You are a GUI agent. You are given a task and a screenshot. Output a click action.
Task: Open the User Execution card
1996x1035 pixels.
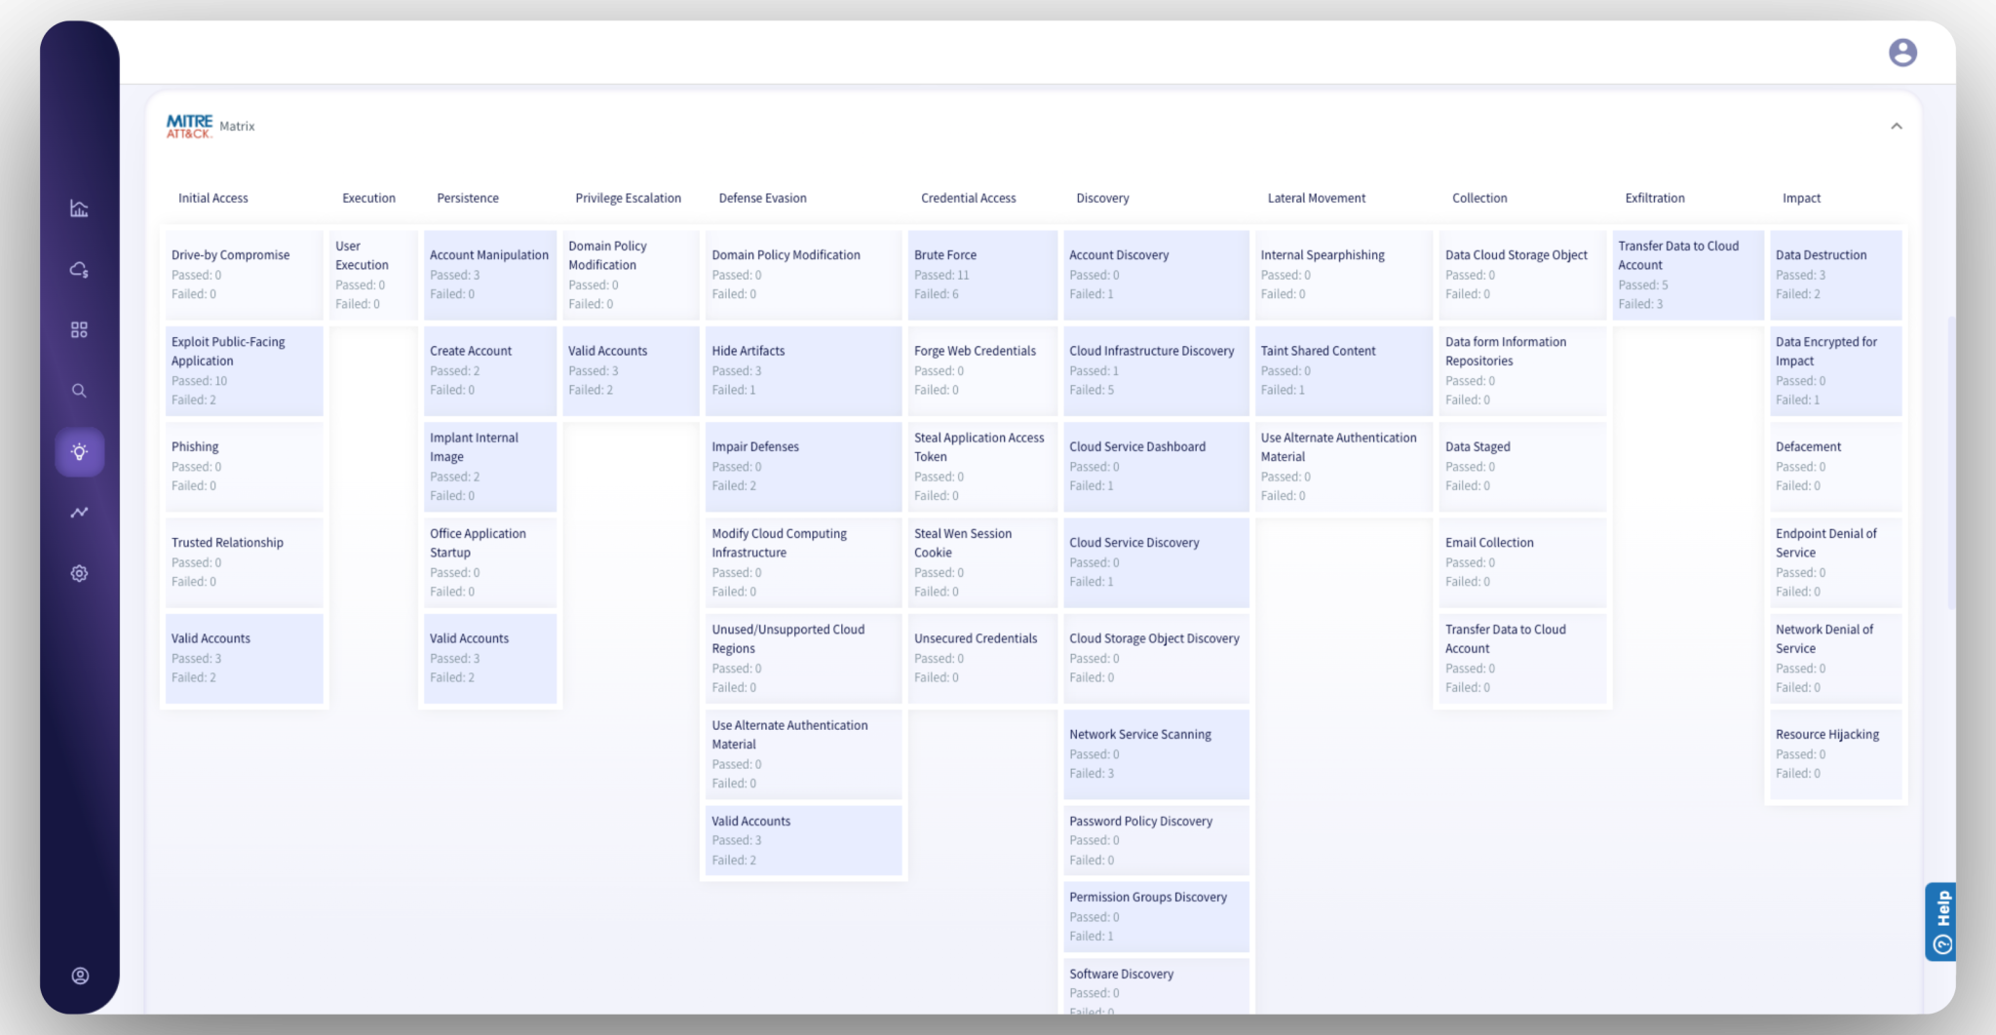click(x=373, y=275)
